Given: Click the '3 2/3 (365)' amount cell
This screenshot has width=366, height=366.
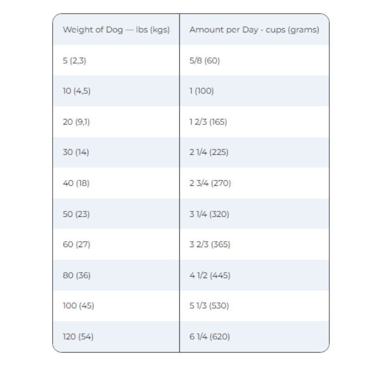Looking at the screenshot, I should tap(210, 244).
